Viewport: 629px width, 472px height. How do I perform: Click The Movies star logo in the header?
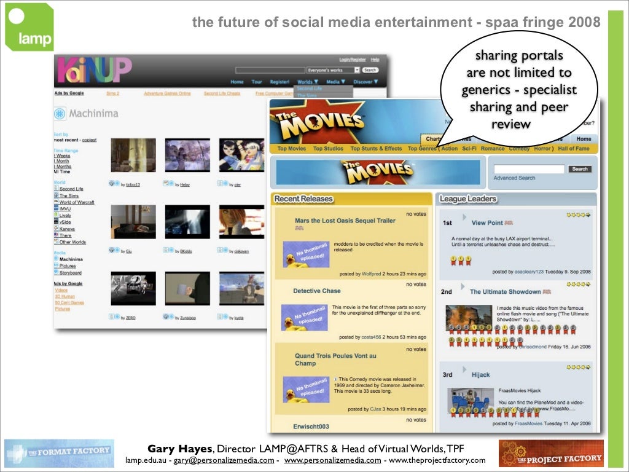coord(321,121)
